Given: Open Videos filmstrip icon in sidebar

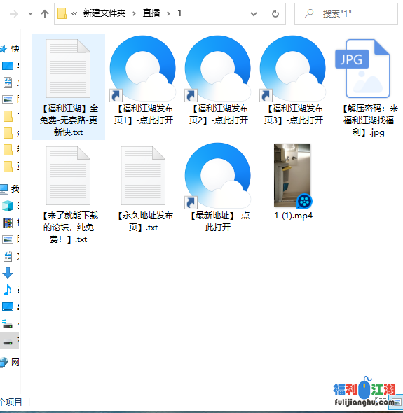Looking at the screenshot, I should coord(8,223).
